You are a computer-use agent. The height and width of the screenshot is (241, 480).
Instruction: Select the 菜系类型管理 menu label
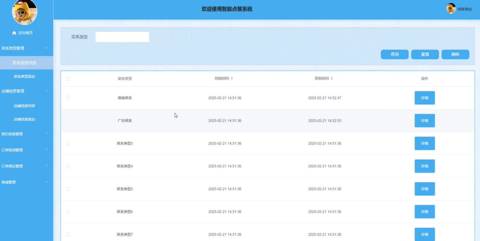pos(13,48)
